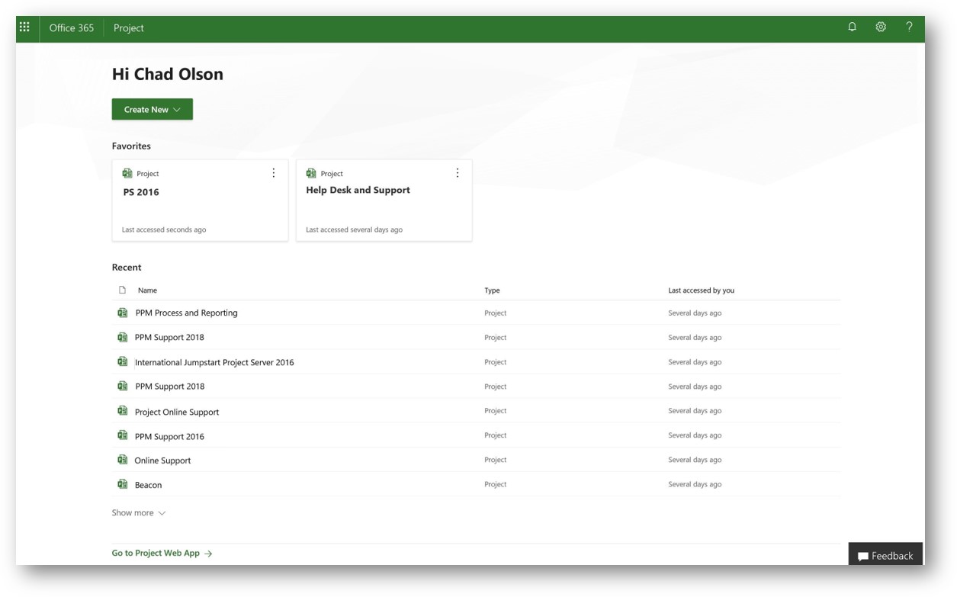Click icon beside Beacon row
957x597 pixels.
click(122, 484)
